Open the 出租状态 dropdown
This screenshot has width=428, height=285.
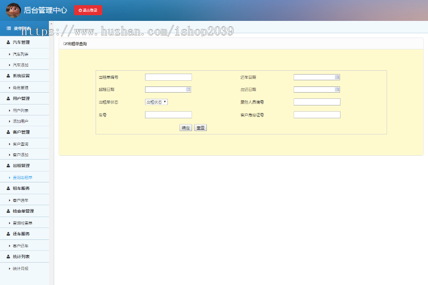pos(156,102)
